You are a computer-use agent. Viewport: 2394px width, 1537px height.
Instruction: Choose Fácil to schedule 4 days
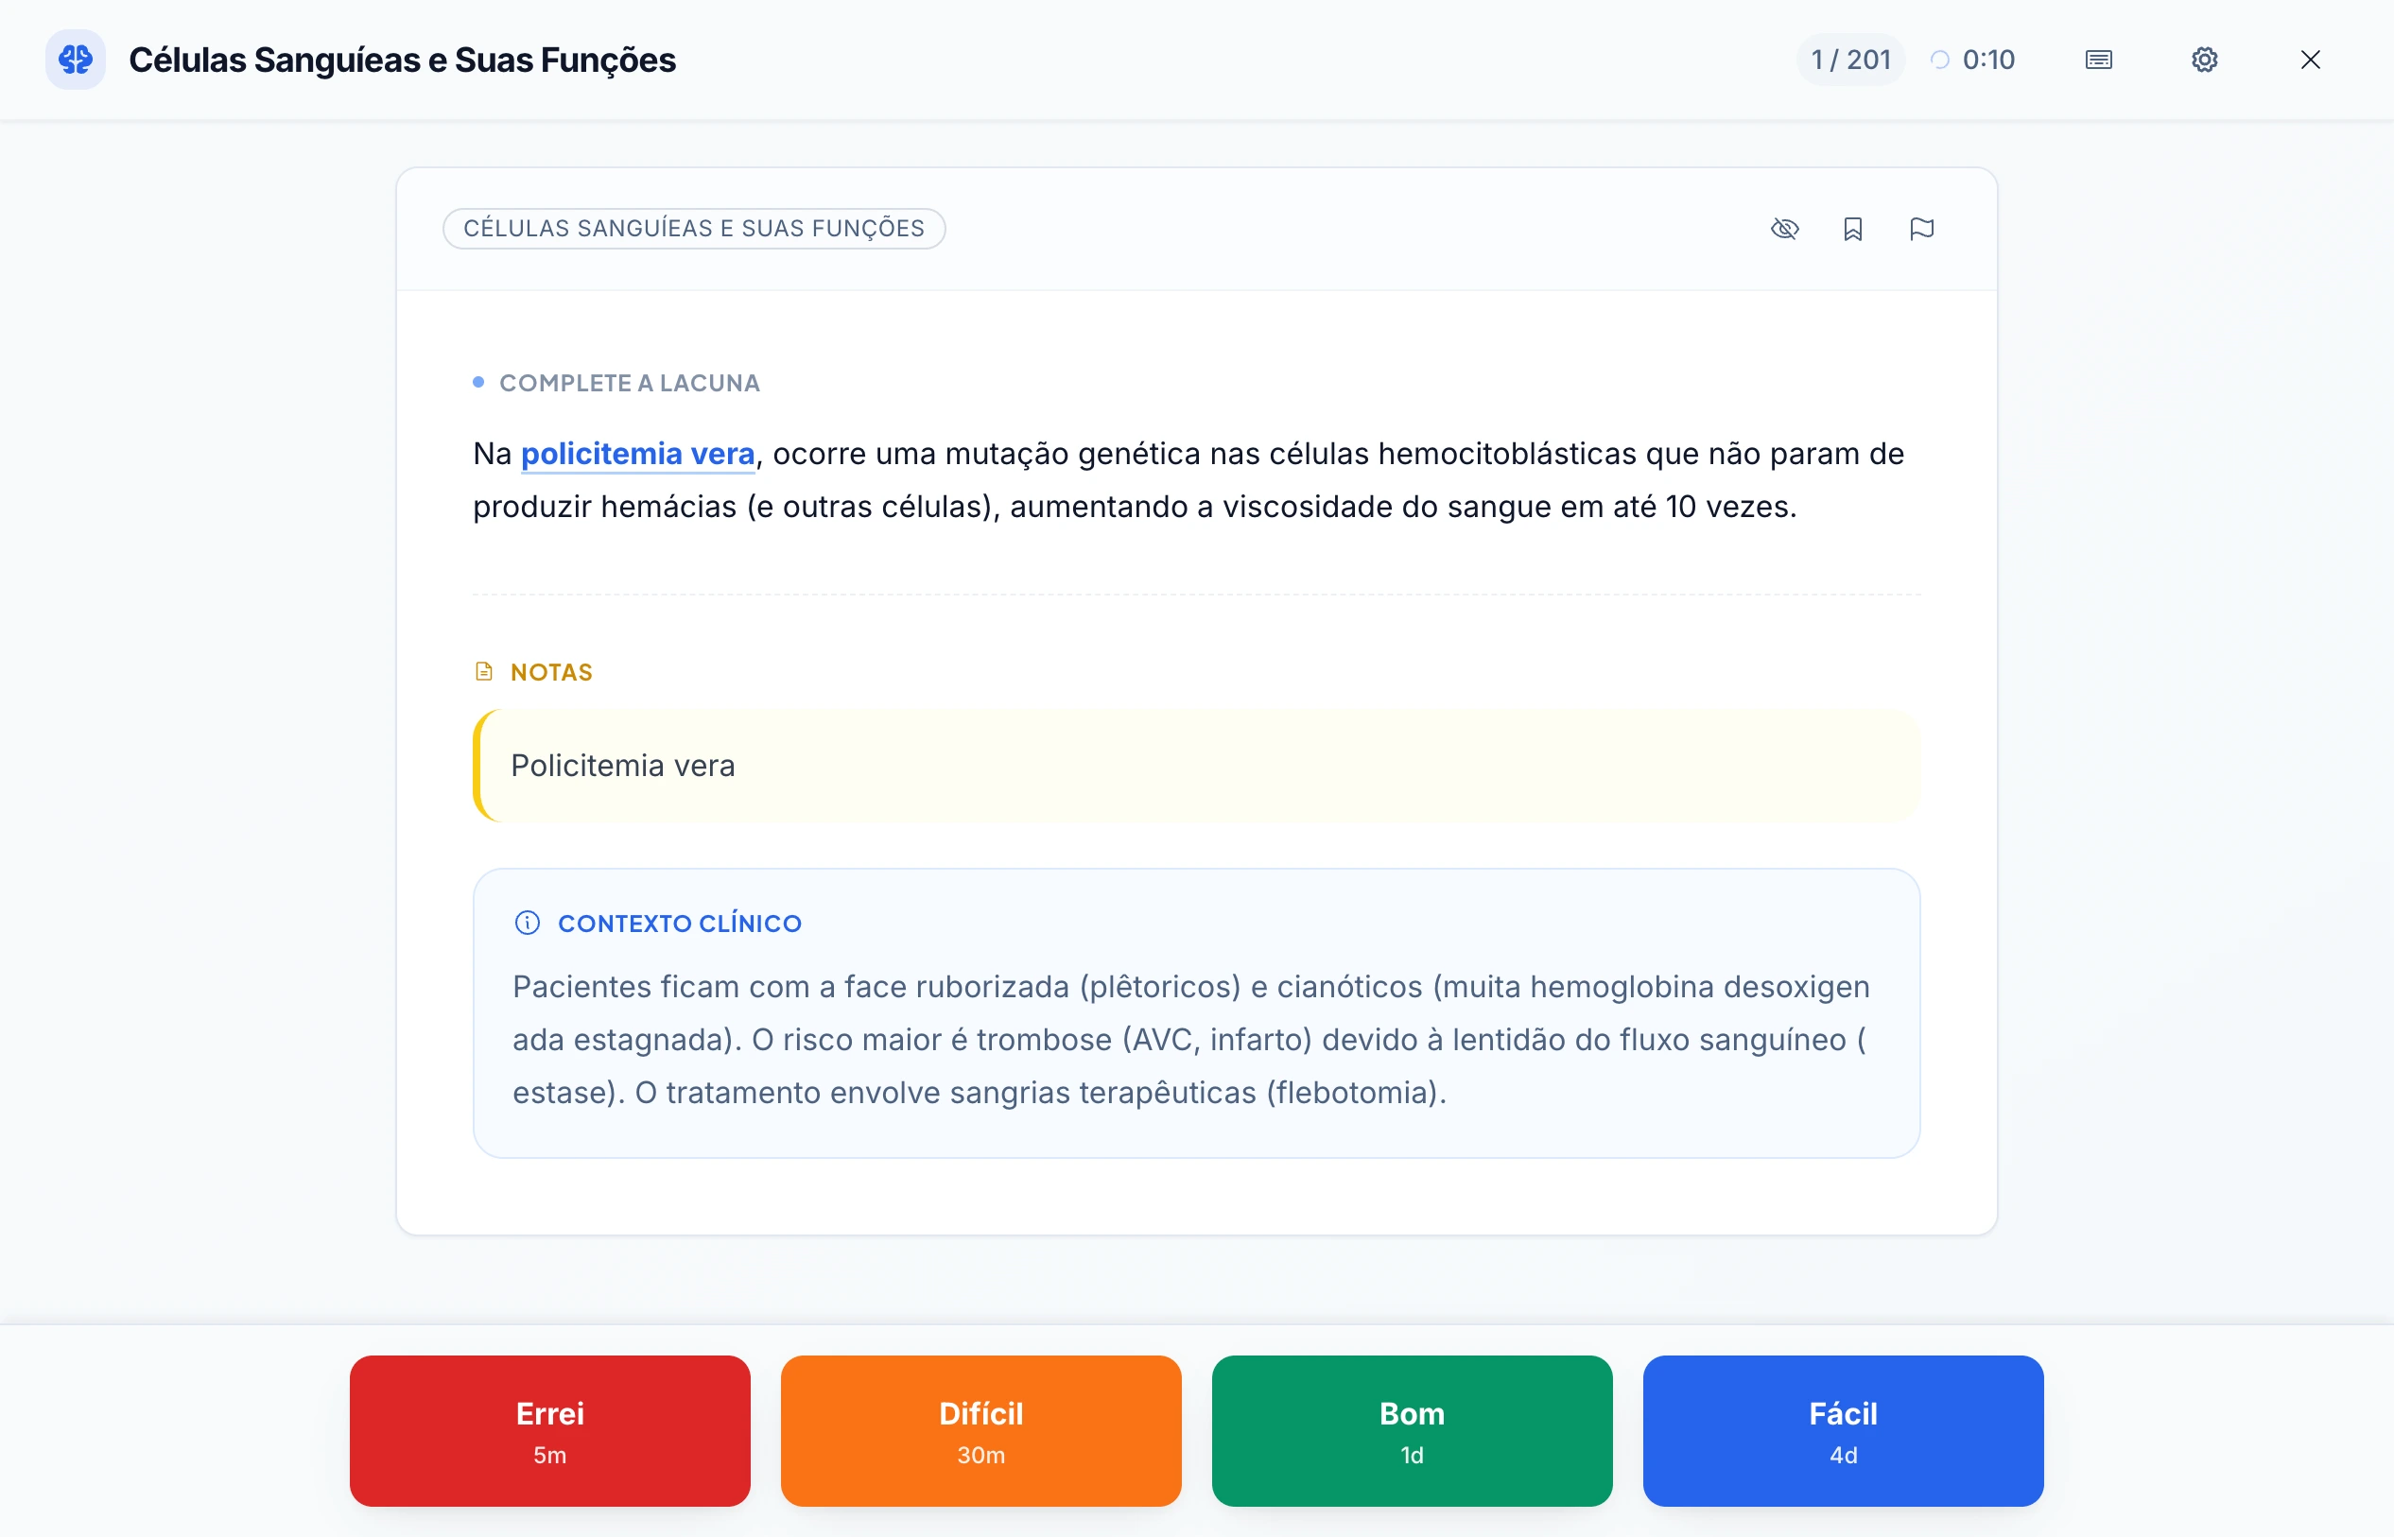(x=1842, y=1431)
